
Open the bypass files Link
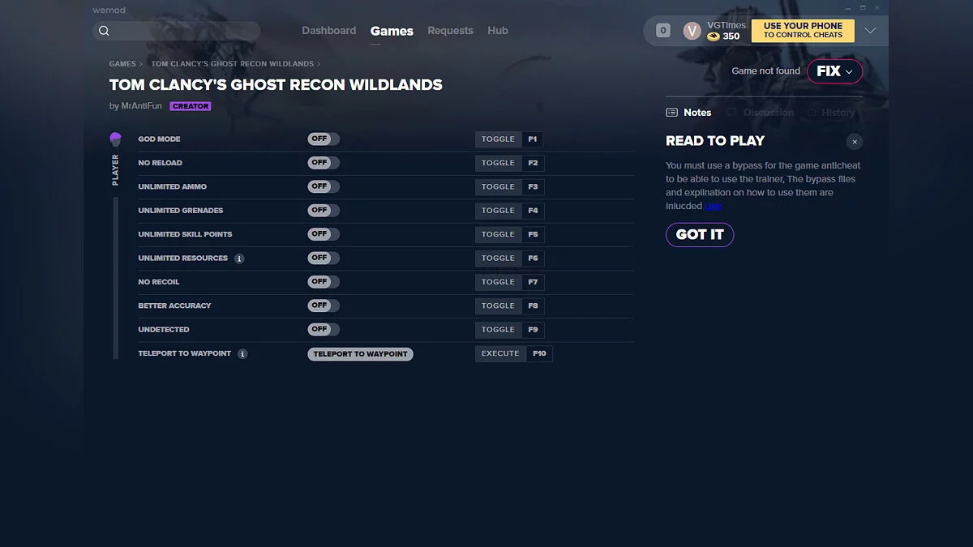pos(713,205)
